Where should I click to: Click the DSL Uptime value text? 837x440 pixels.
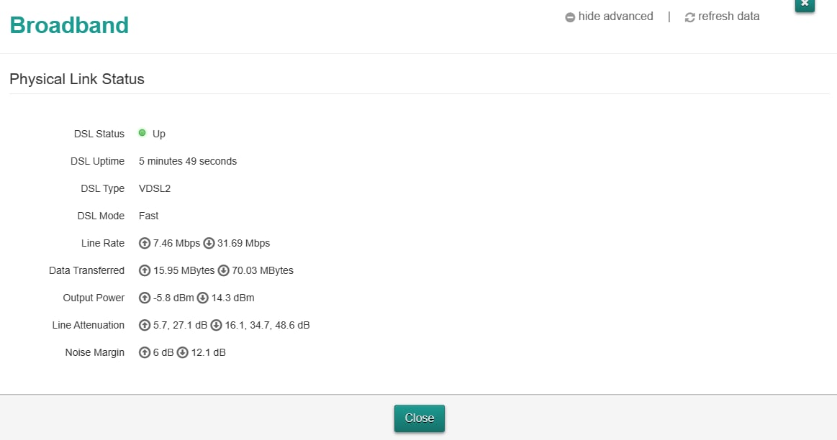point(188,161)
